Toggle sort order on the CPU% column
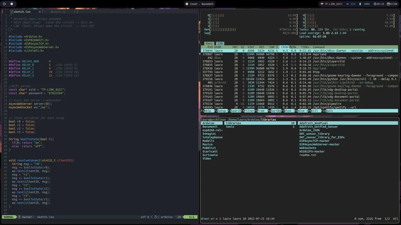This screenshot has width=401, height=225. [284, 47]
